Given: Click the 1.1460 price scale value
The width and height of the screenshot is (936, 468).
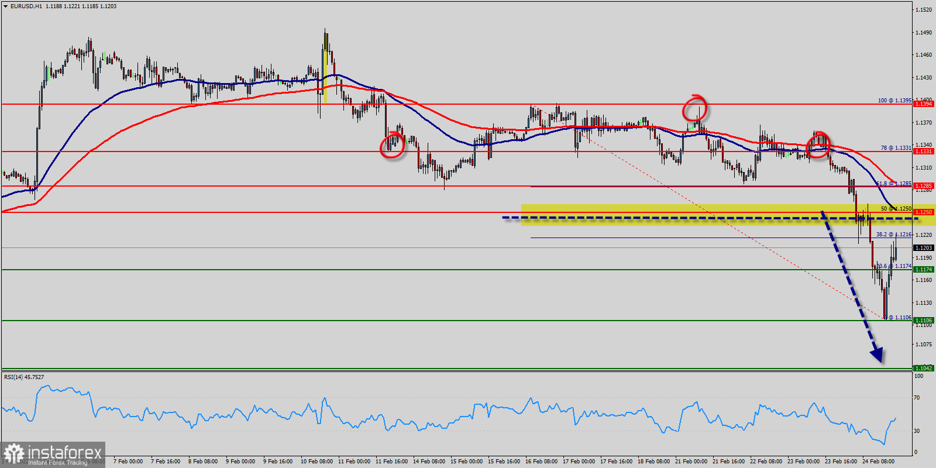Looking at the screenshot, I should (x=924, y=55).
